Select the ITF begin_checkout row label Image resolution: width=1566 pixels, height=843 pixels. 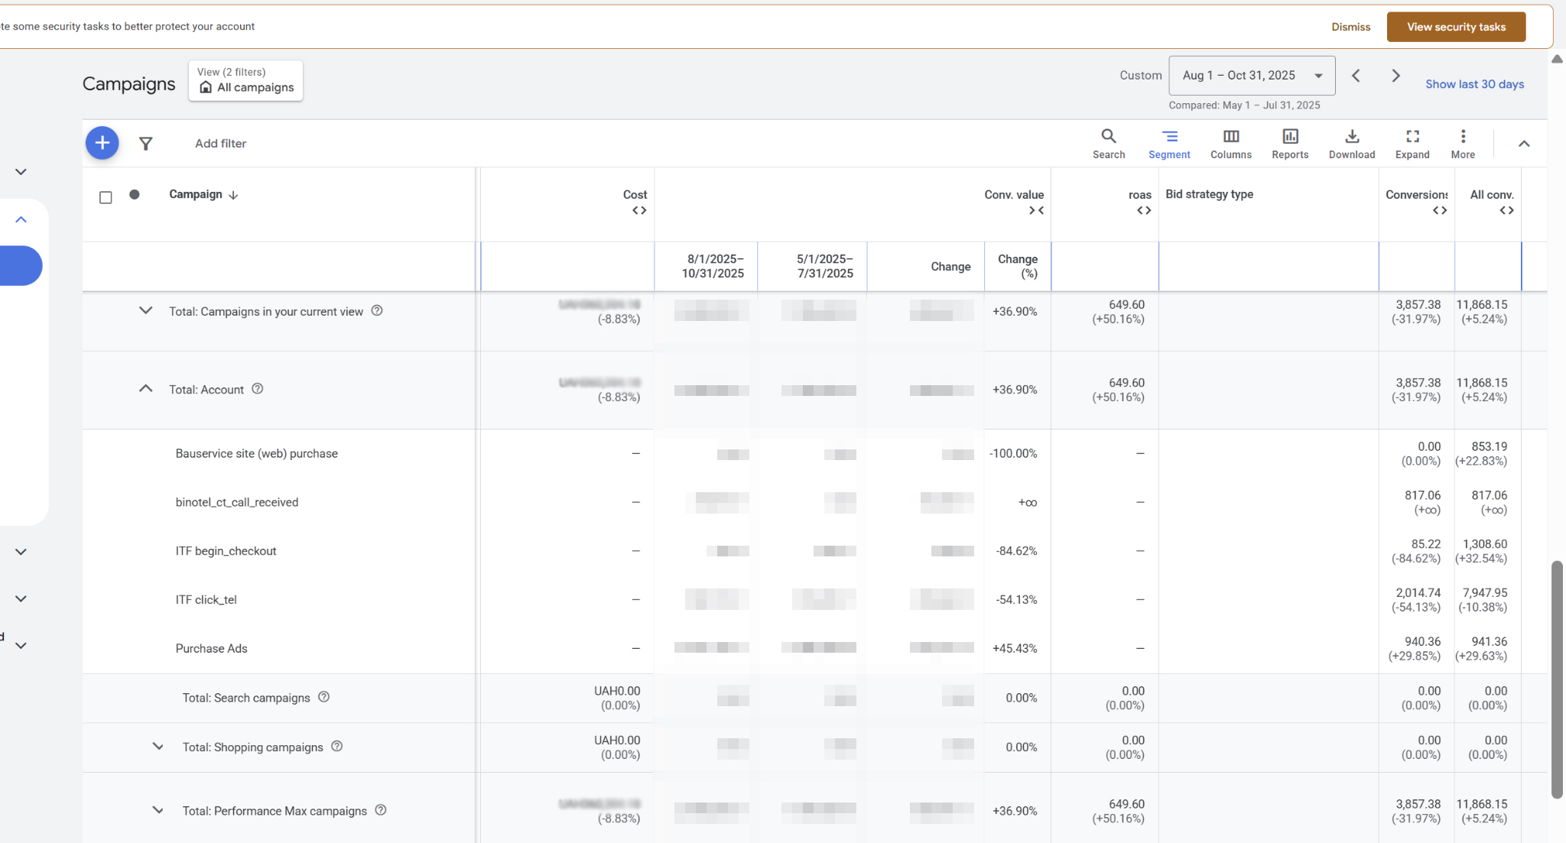pyautogui.click(x=226, y=551)
